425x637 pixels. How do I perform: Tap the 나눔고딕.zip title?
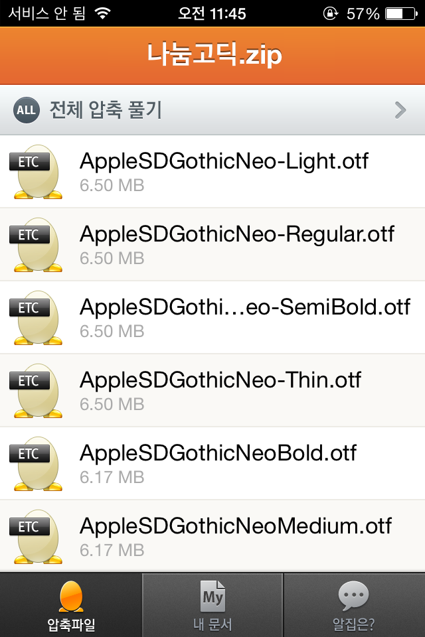tap(214, 55)
